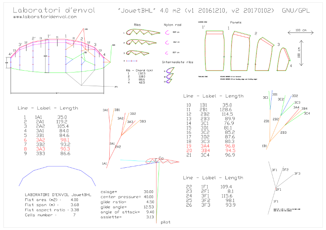
Task: Select the calage value 30.00
Action: [149, 192]
